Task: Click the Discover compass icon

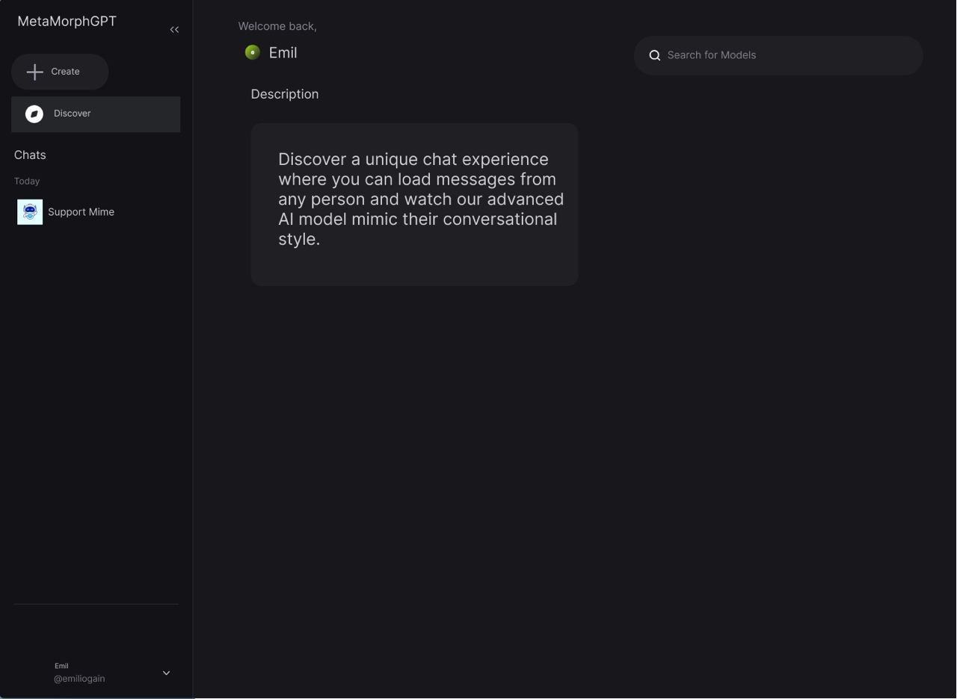Action: (x=34, y=114)
